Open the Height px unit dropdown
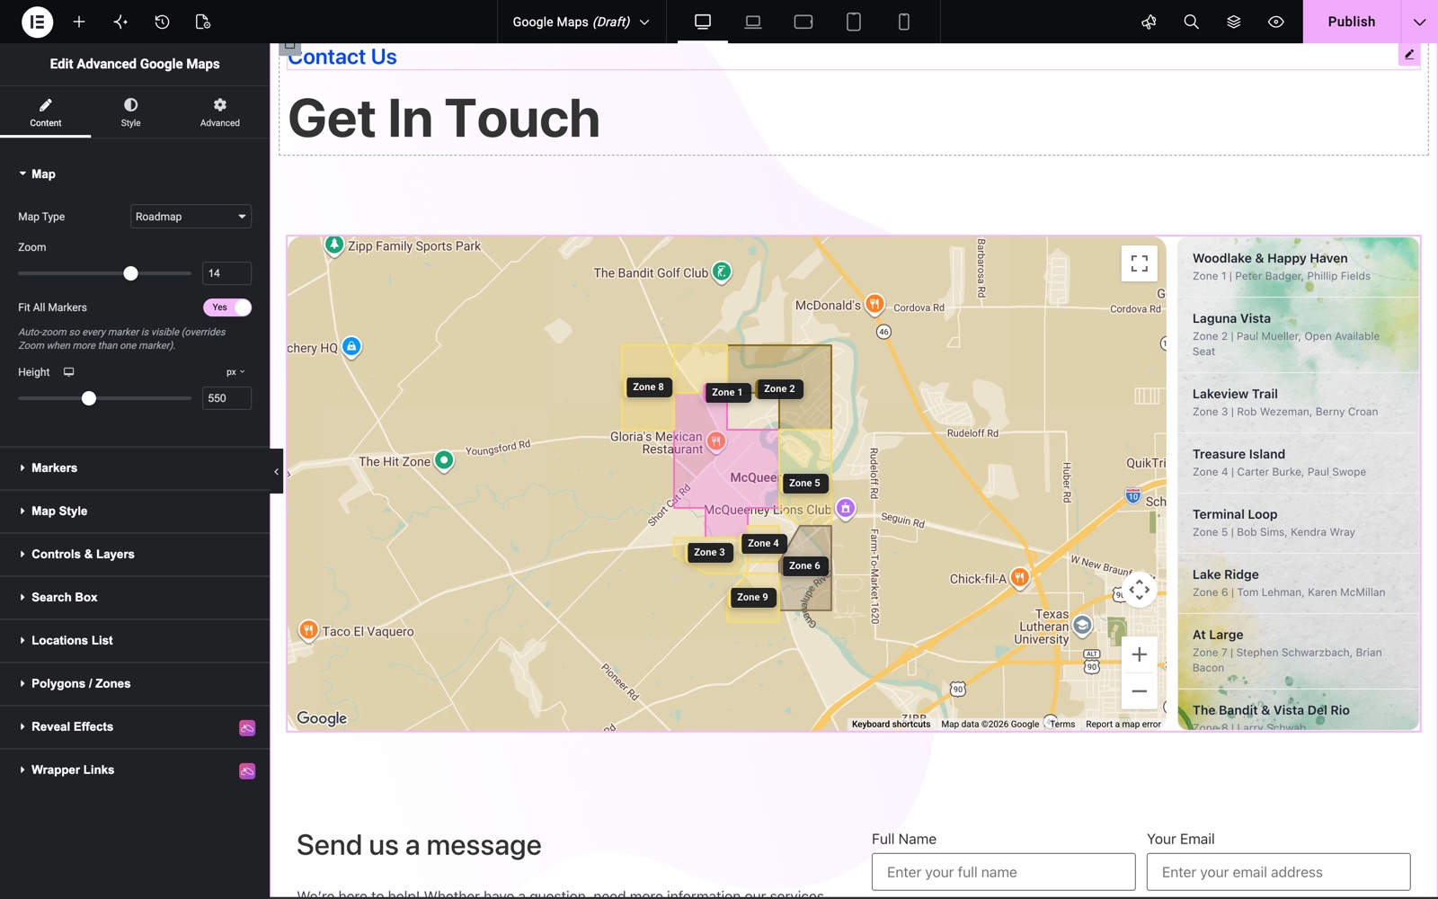This screenshot has width=1438, height=899. coord(235,372)
